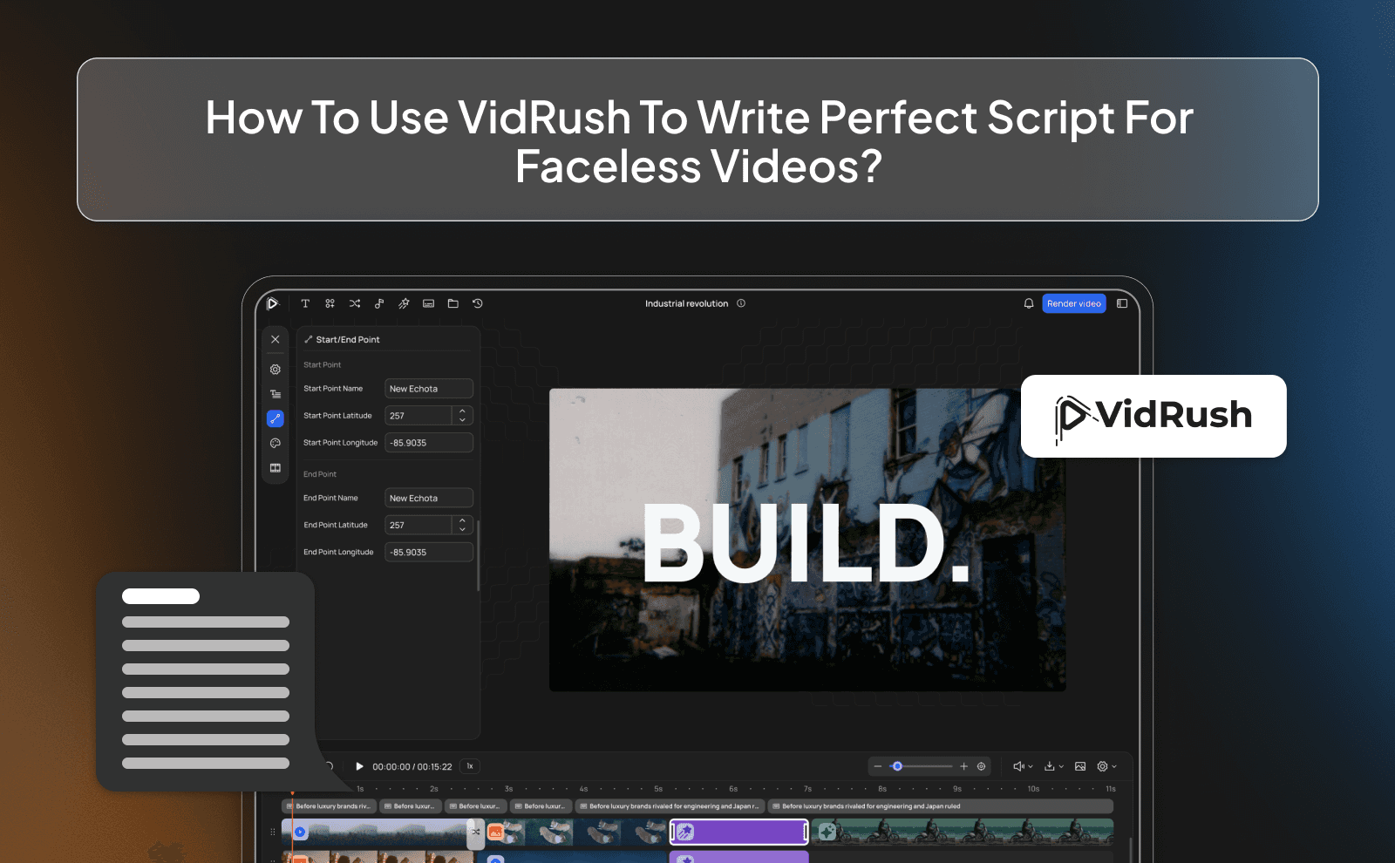The height and width of the screenshot is (863, 1395).
Task: Open the text list icon in the side rail
Action: [276, 394]
